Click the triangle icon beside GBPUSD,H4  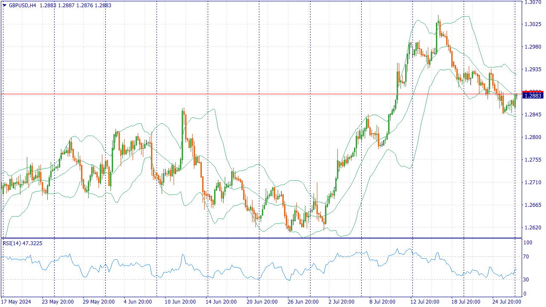(x=5, y=6)
